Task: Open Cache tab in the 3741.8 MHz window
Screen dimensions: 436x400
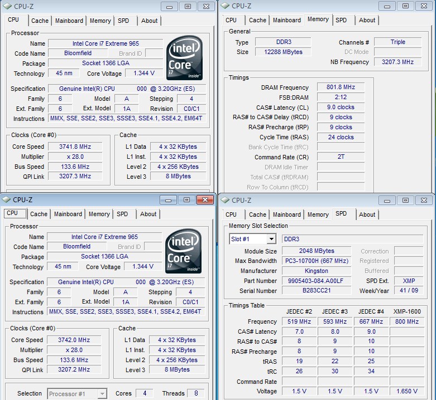Action: click(x=40, y=21)
